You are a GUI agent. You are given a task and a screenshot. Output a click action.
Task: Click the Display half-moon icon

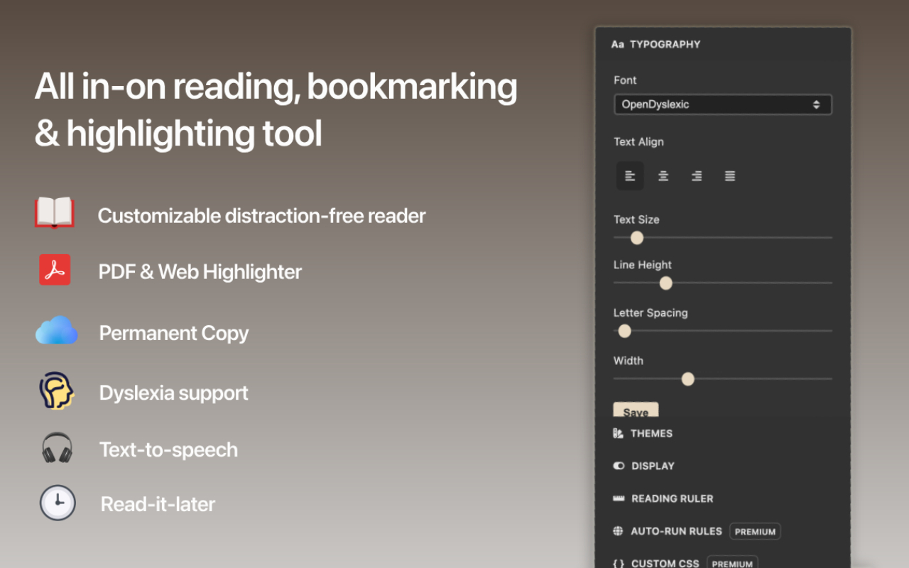tap(619, 466)
